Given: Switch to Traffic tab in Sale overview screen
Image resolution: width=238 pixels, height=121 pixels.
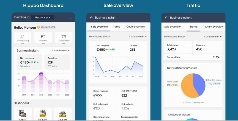Looking at the screenshot, I should [x=116, y=27].
